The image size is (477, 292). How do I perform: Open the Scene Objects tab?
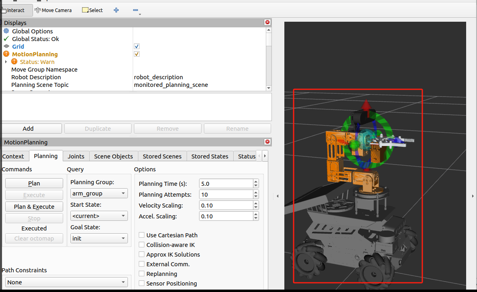(113, 156)
